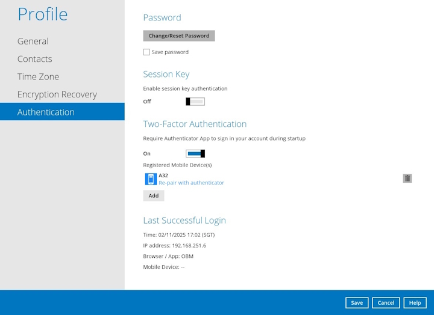This screenshot has width=434, height=315.
Task: Click Change/Reset Password button
Action: click(179, 36)
